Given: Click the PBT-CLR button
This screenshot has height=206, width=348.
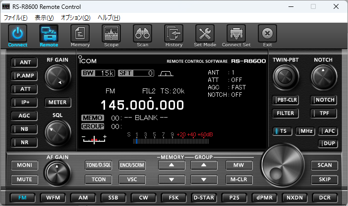Looking at the screenshot, I should (286, 100).
